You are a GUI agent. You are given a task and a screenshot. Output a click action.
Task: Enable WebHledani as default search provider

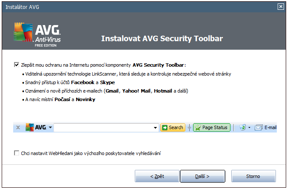(17, 153)
